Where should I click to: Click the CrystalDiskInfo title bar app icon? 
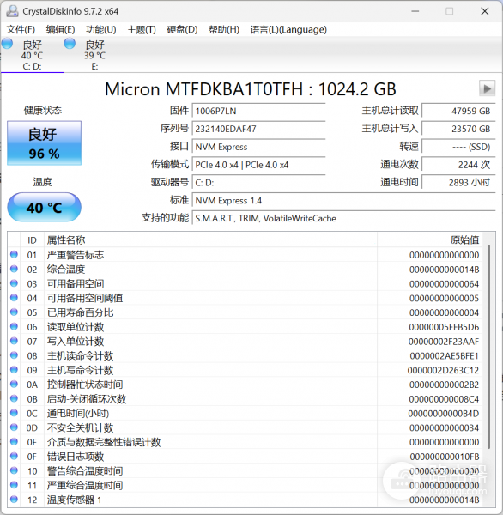[x=13, y=11]
